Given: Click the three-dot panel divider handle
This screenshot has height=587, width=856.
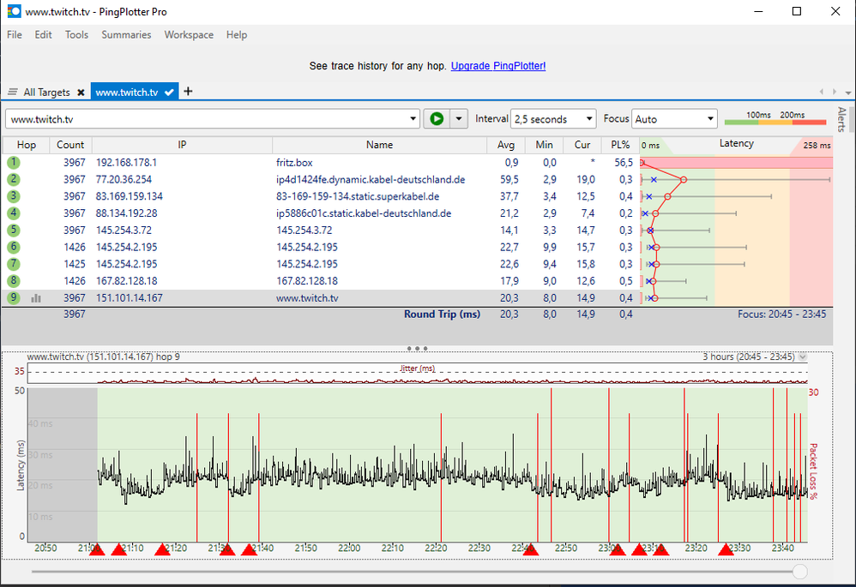Looking at the screenshot, I should tap(418, 349).
